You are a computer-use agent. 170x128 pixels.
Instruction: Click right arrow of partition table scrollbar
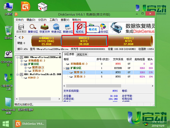[152, 86]
